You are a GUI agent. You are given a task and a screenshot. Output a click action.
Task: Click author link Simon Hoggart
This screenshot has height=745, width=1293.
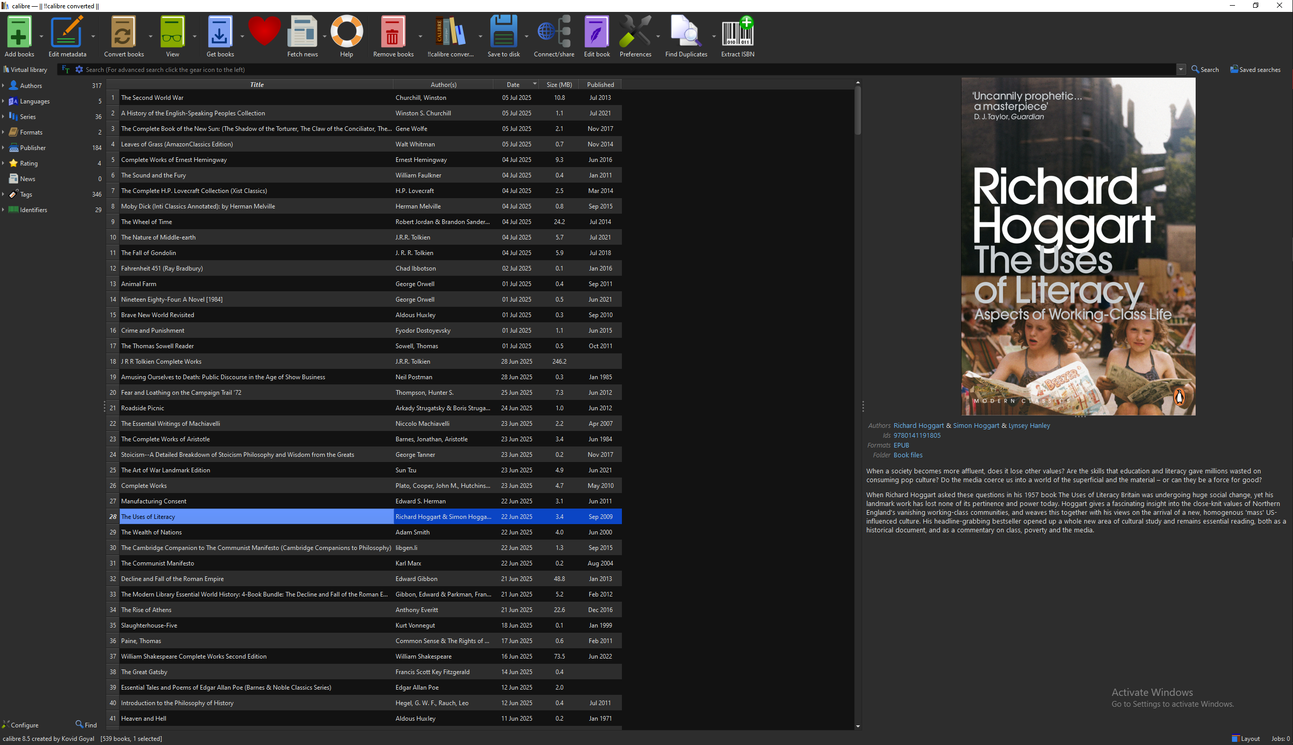click(x=976, y=425)
